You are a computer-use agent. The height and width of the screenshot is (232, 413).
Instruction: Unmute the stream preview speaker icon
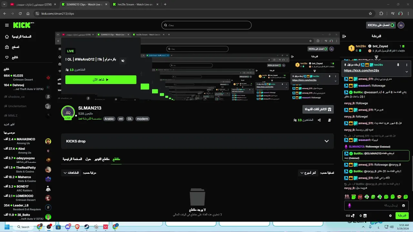click(123, 61)
